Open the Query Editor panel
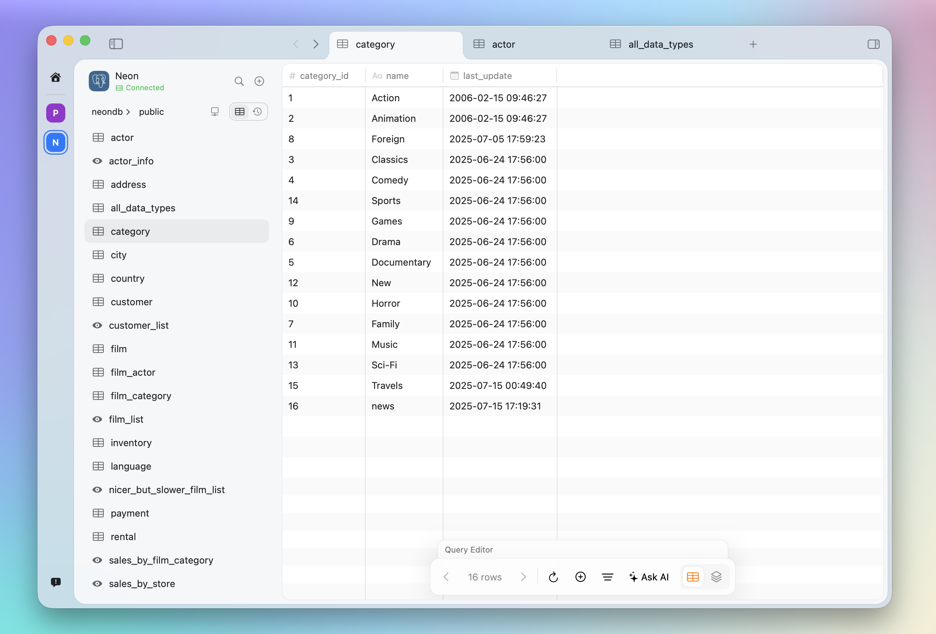This screenshot has height=634, width=936. [x=582, y=549]
